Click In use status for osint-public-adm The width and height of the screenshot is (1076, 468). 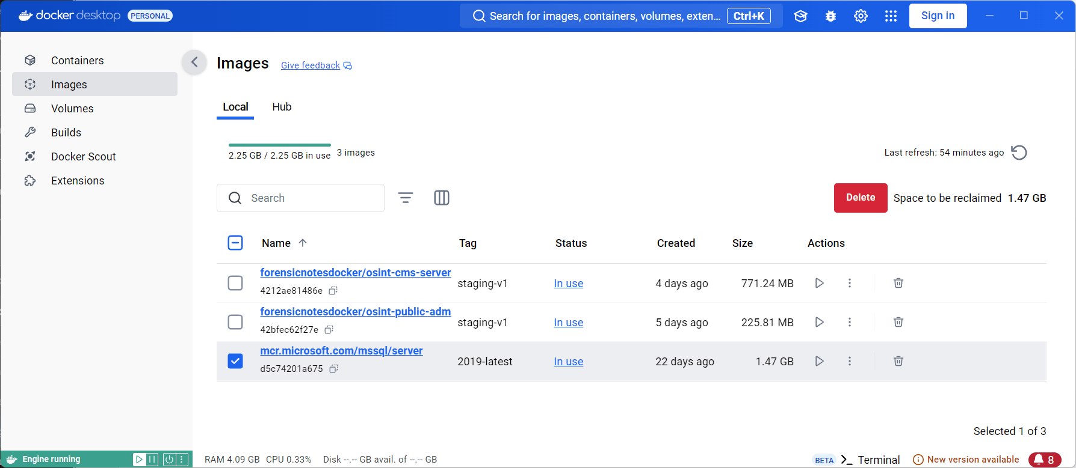click(x=569, y=323)
